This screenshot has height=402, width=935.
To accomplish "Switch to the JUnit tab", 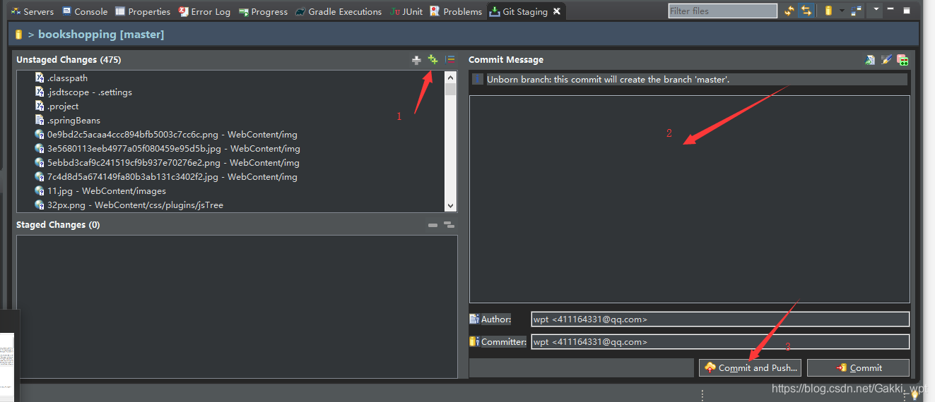I will coord(406,11).
